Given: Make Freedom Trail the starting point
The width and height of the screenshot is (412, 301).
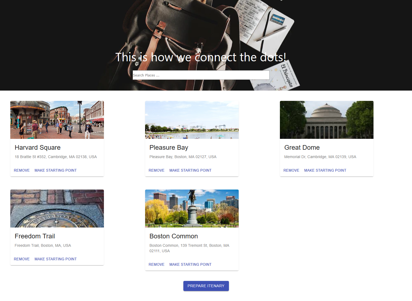Looking at the screenshot, I should [56, 259].
